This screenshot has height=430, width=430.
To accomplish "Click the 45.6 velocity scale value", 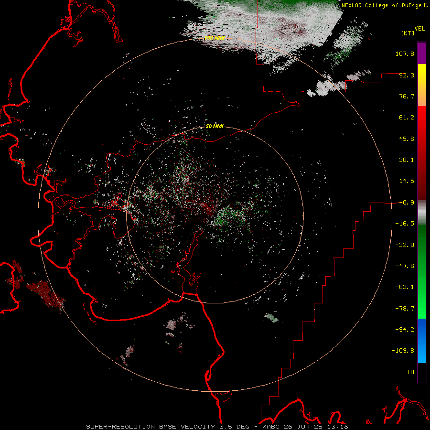I will tap(407, 139).
